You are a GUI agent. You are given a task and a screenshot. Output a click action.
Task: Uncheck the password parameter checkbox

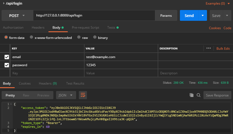[x=7, y=65]
